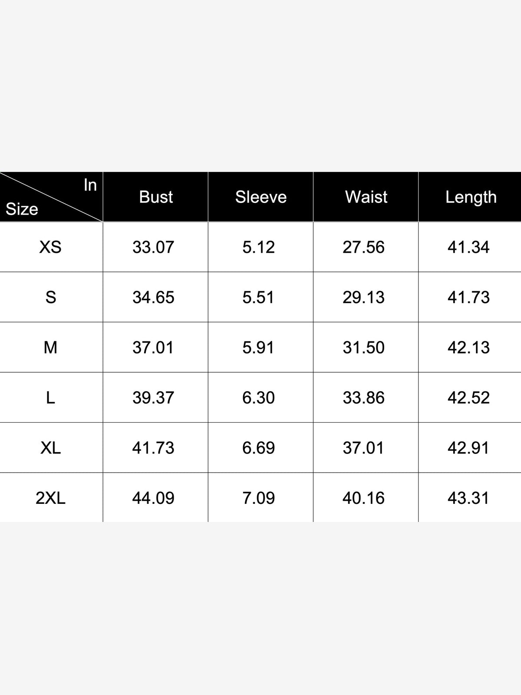521x695 pixels.
Task: Click the M size row label
Action: (x=50, y=347)
